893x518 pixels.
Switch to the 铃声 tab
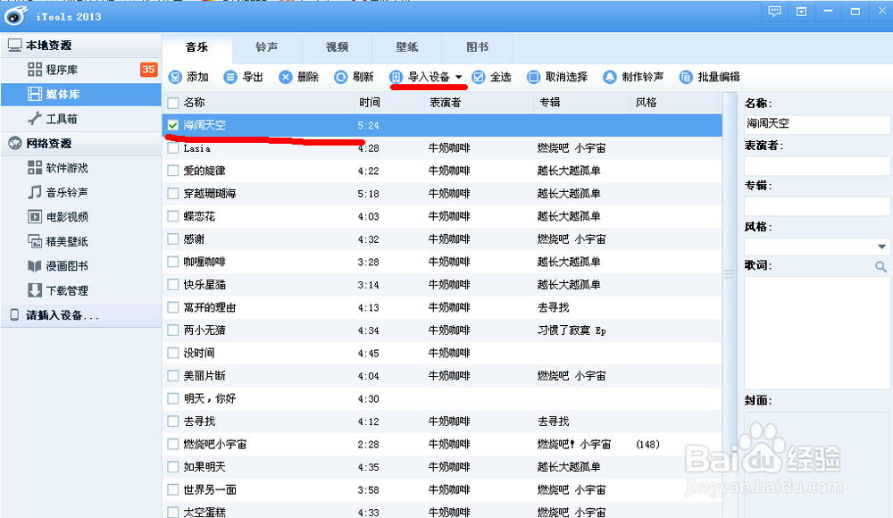(x=267, y=47)
